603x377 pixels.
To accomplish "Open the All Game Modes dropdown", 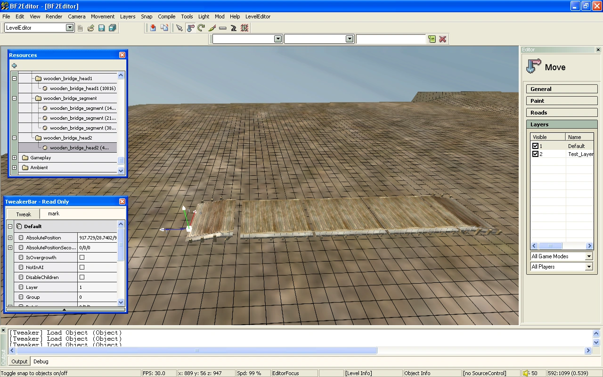I will [588, 256].
